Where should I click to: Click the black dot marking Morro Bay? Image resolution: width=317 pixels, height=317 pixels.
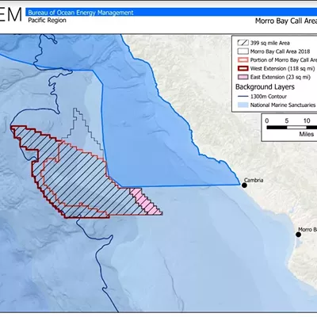click(299, 235)
